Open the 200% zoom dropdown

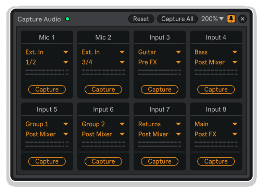pyautogui.click(x=212, y=19)
